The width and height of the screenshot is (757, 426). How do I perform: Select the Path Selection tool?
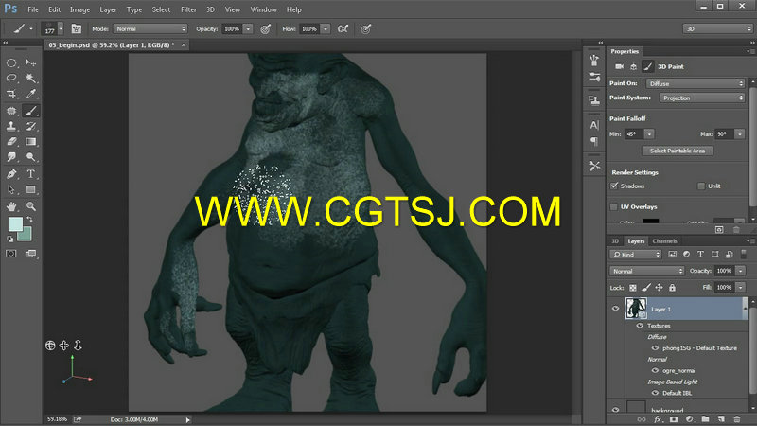pyautogui.click(x=11, y=189)
